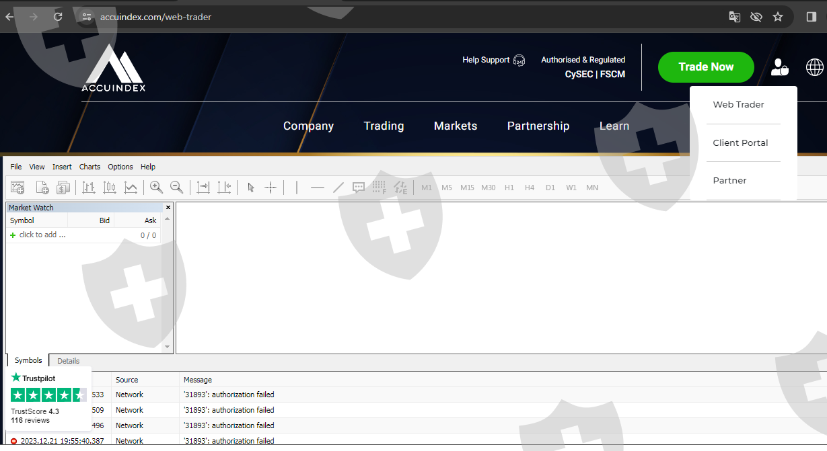The height and width of the screenshot is (451, 827).
Task: Switch to the Details tab
Action: click(x=68, y=361)
